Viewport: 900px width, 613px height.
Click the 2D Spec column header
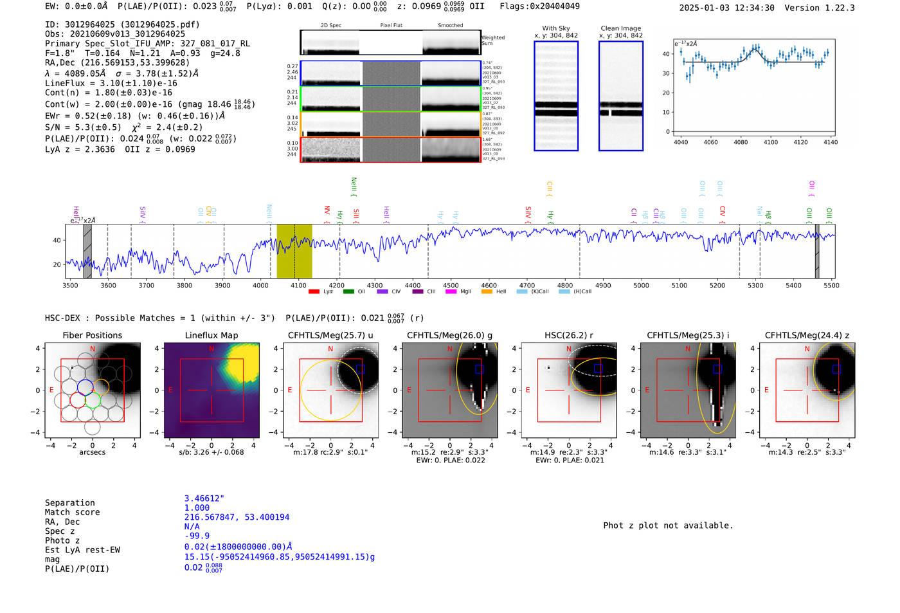331,26
